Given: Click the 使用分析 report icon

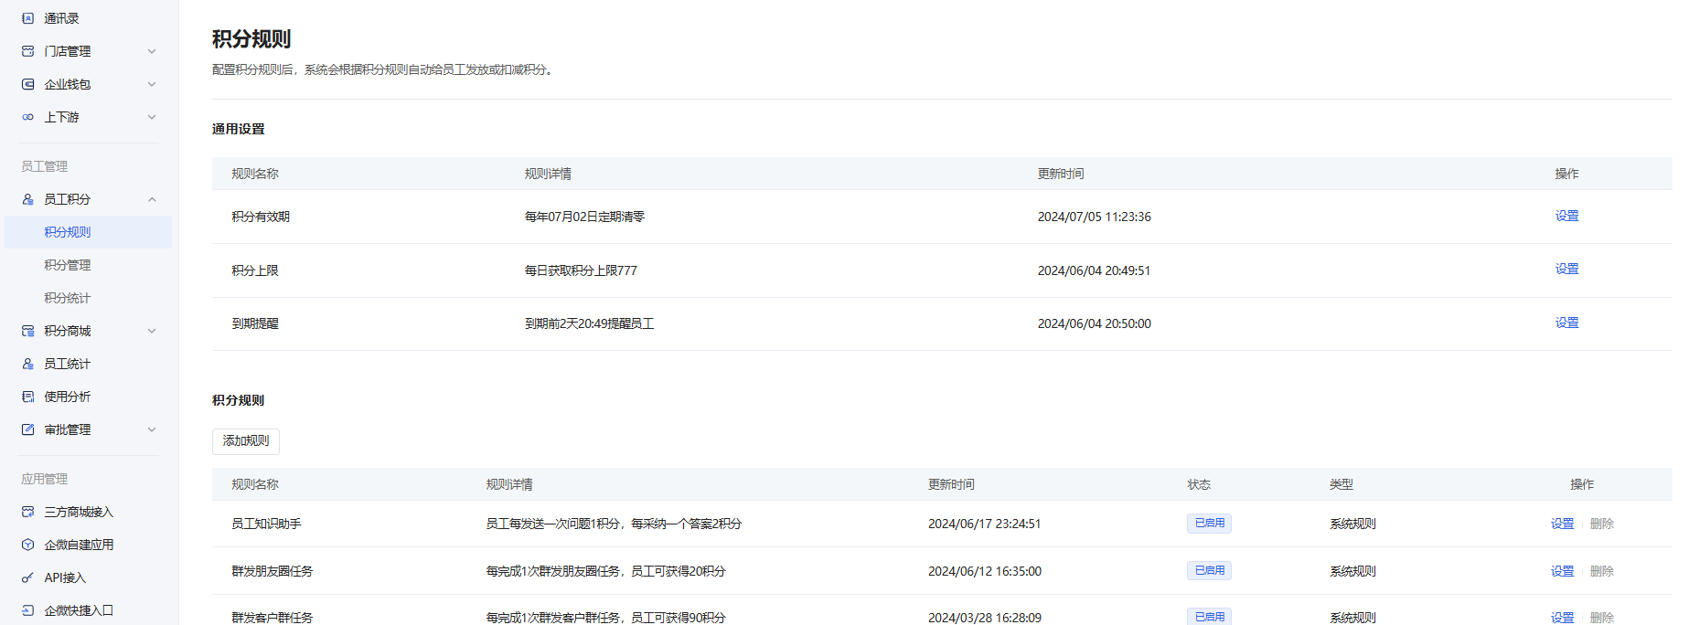Looking at the screenshot, I should (x=28, y=397).
